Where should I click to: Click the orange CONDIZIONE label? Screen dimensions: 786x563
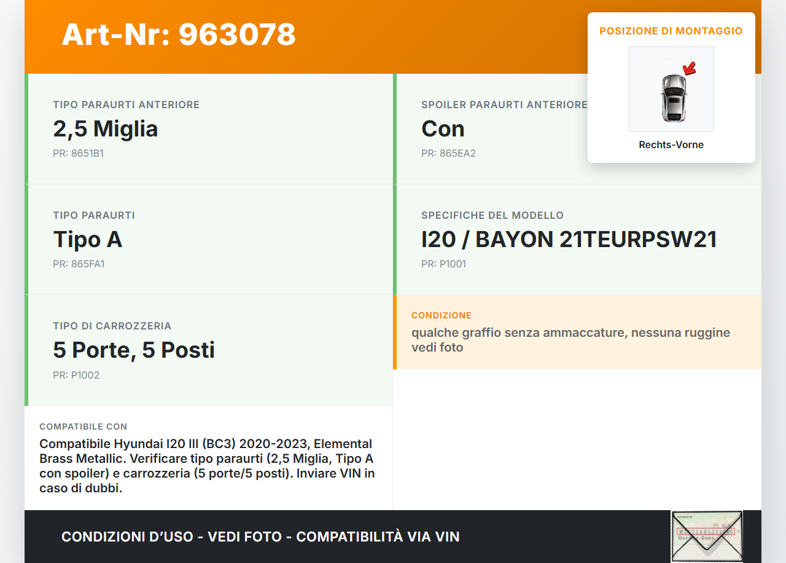442,315
